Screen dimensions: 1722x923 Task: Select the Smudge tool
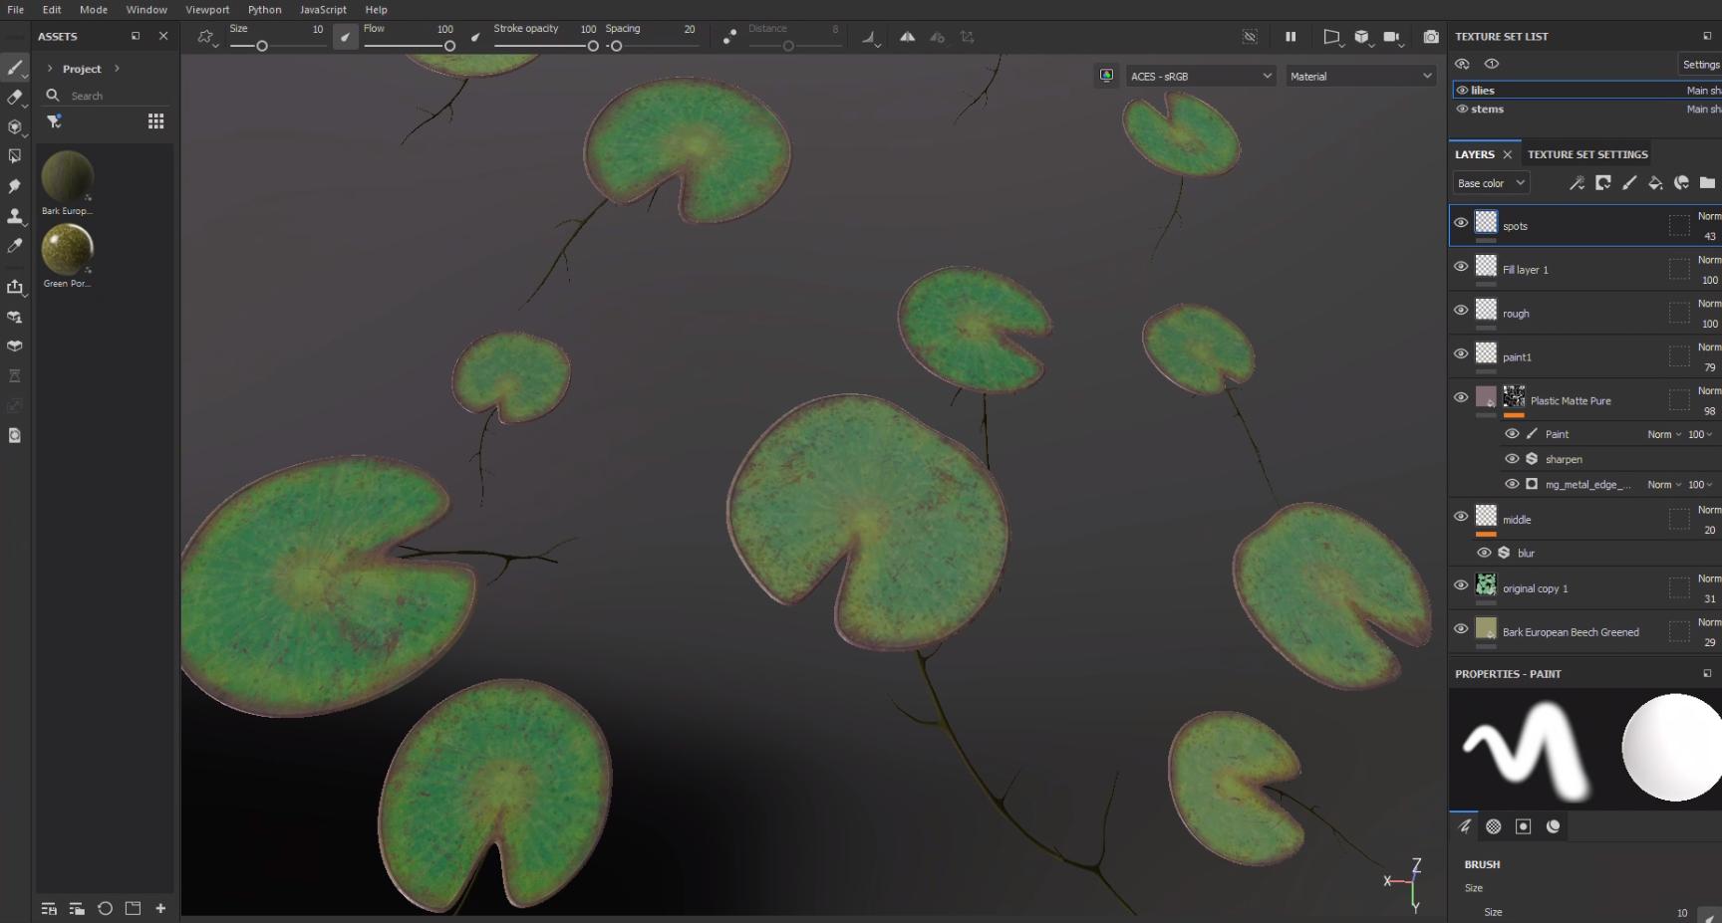[x=15, y=186]
